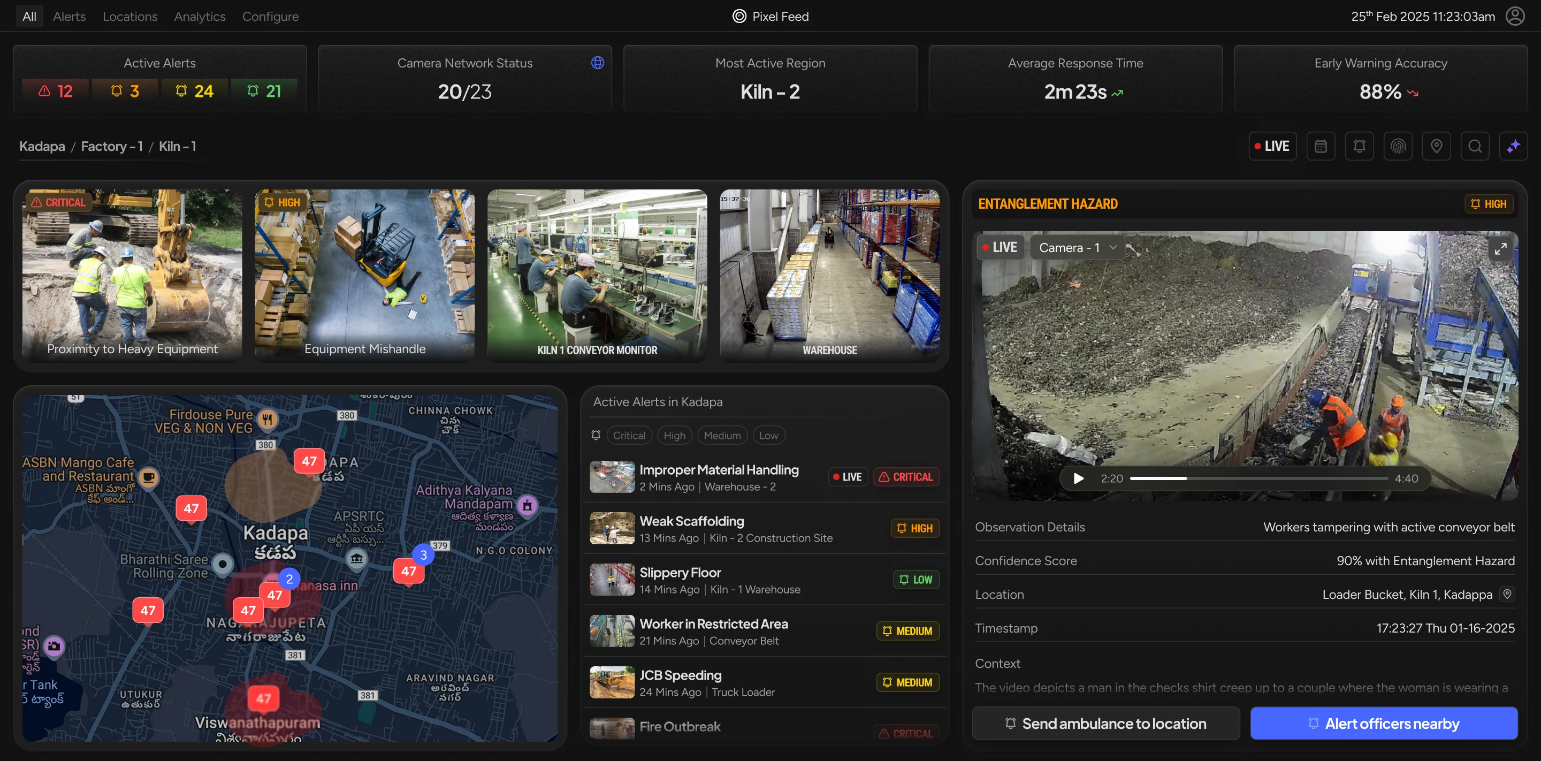
Task: Open the Configure menu
Action: click(x=270, y=16)
